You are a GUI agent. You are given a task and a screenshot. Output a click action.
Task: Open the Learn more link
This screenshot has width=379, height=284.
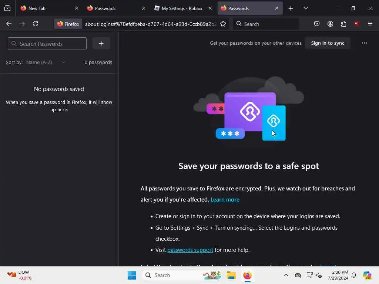click(x=225, y=200)
